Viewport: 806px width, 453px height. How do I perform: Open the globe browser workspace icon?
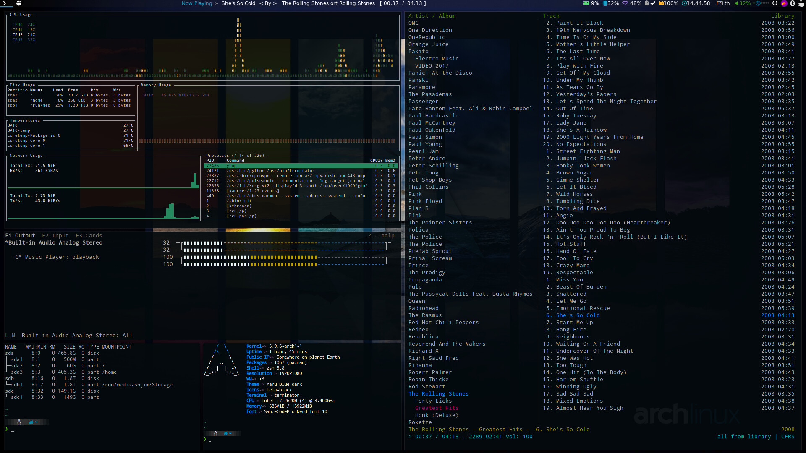point(19,3)
